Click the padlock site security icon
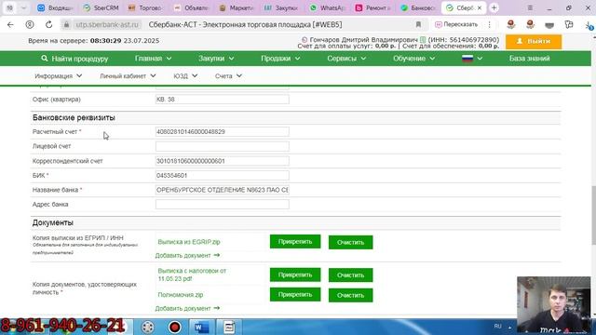This screenshot has width=596, height=335. point(66,25)
